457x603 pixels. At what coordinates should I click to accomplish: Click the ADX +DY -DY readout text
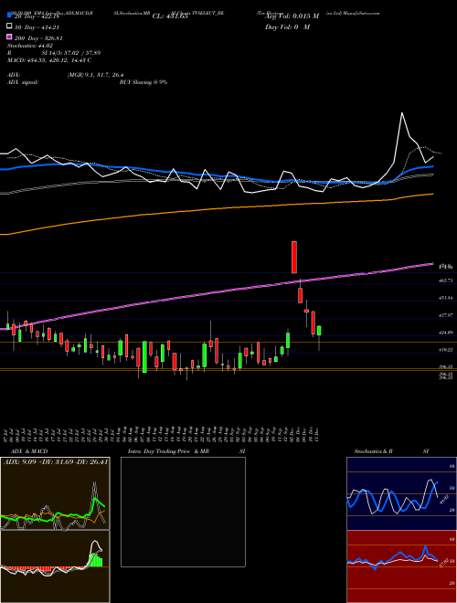click(x=56, y=462)
